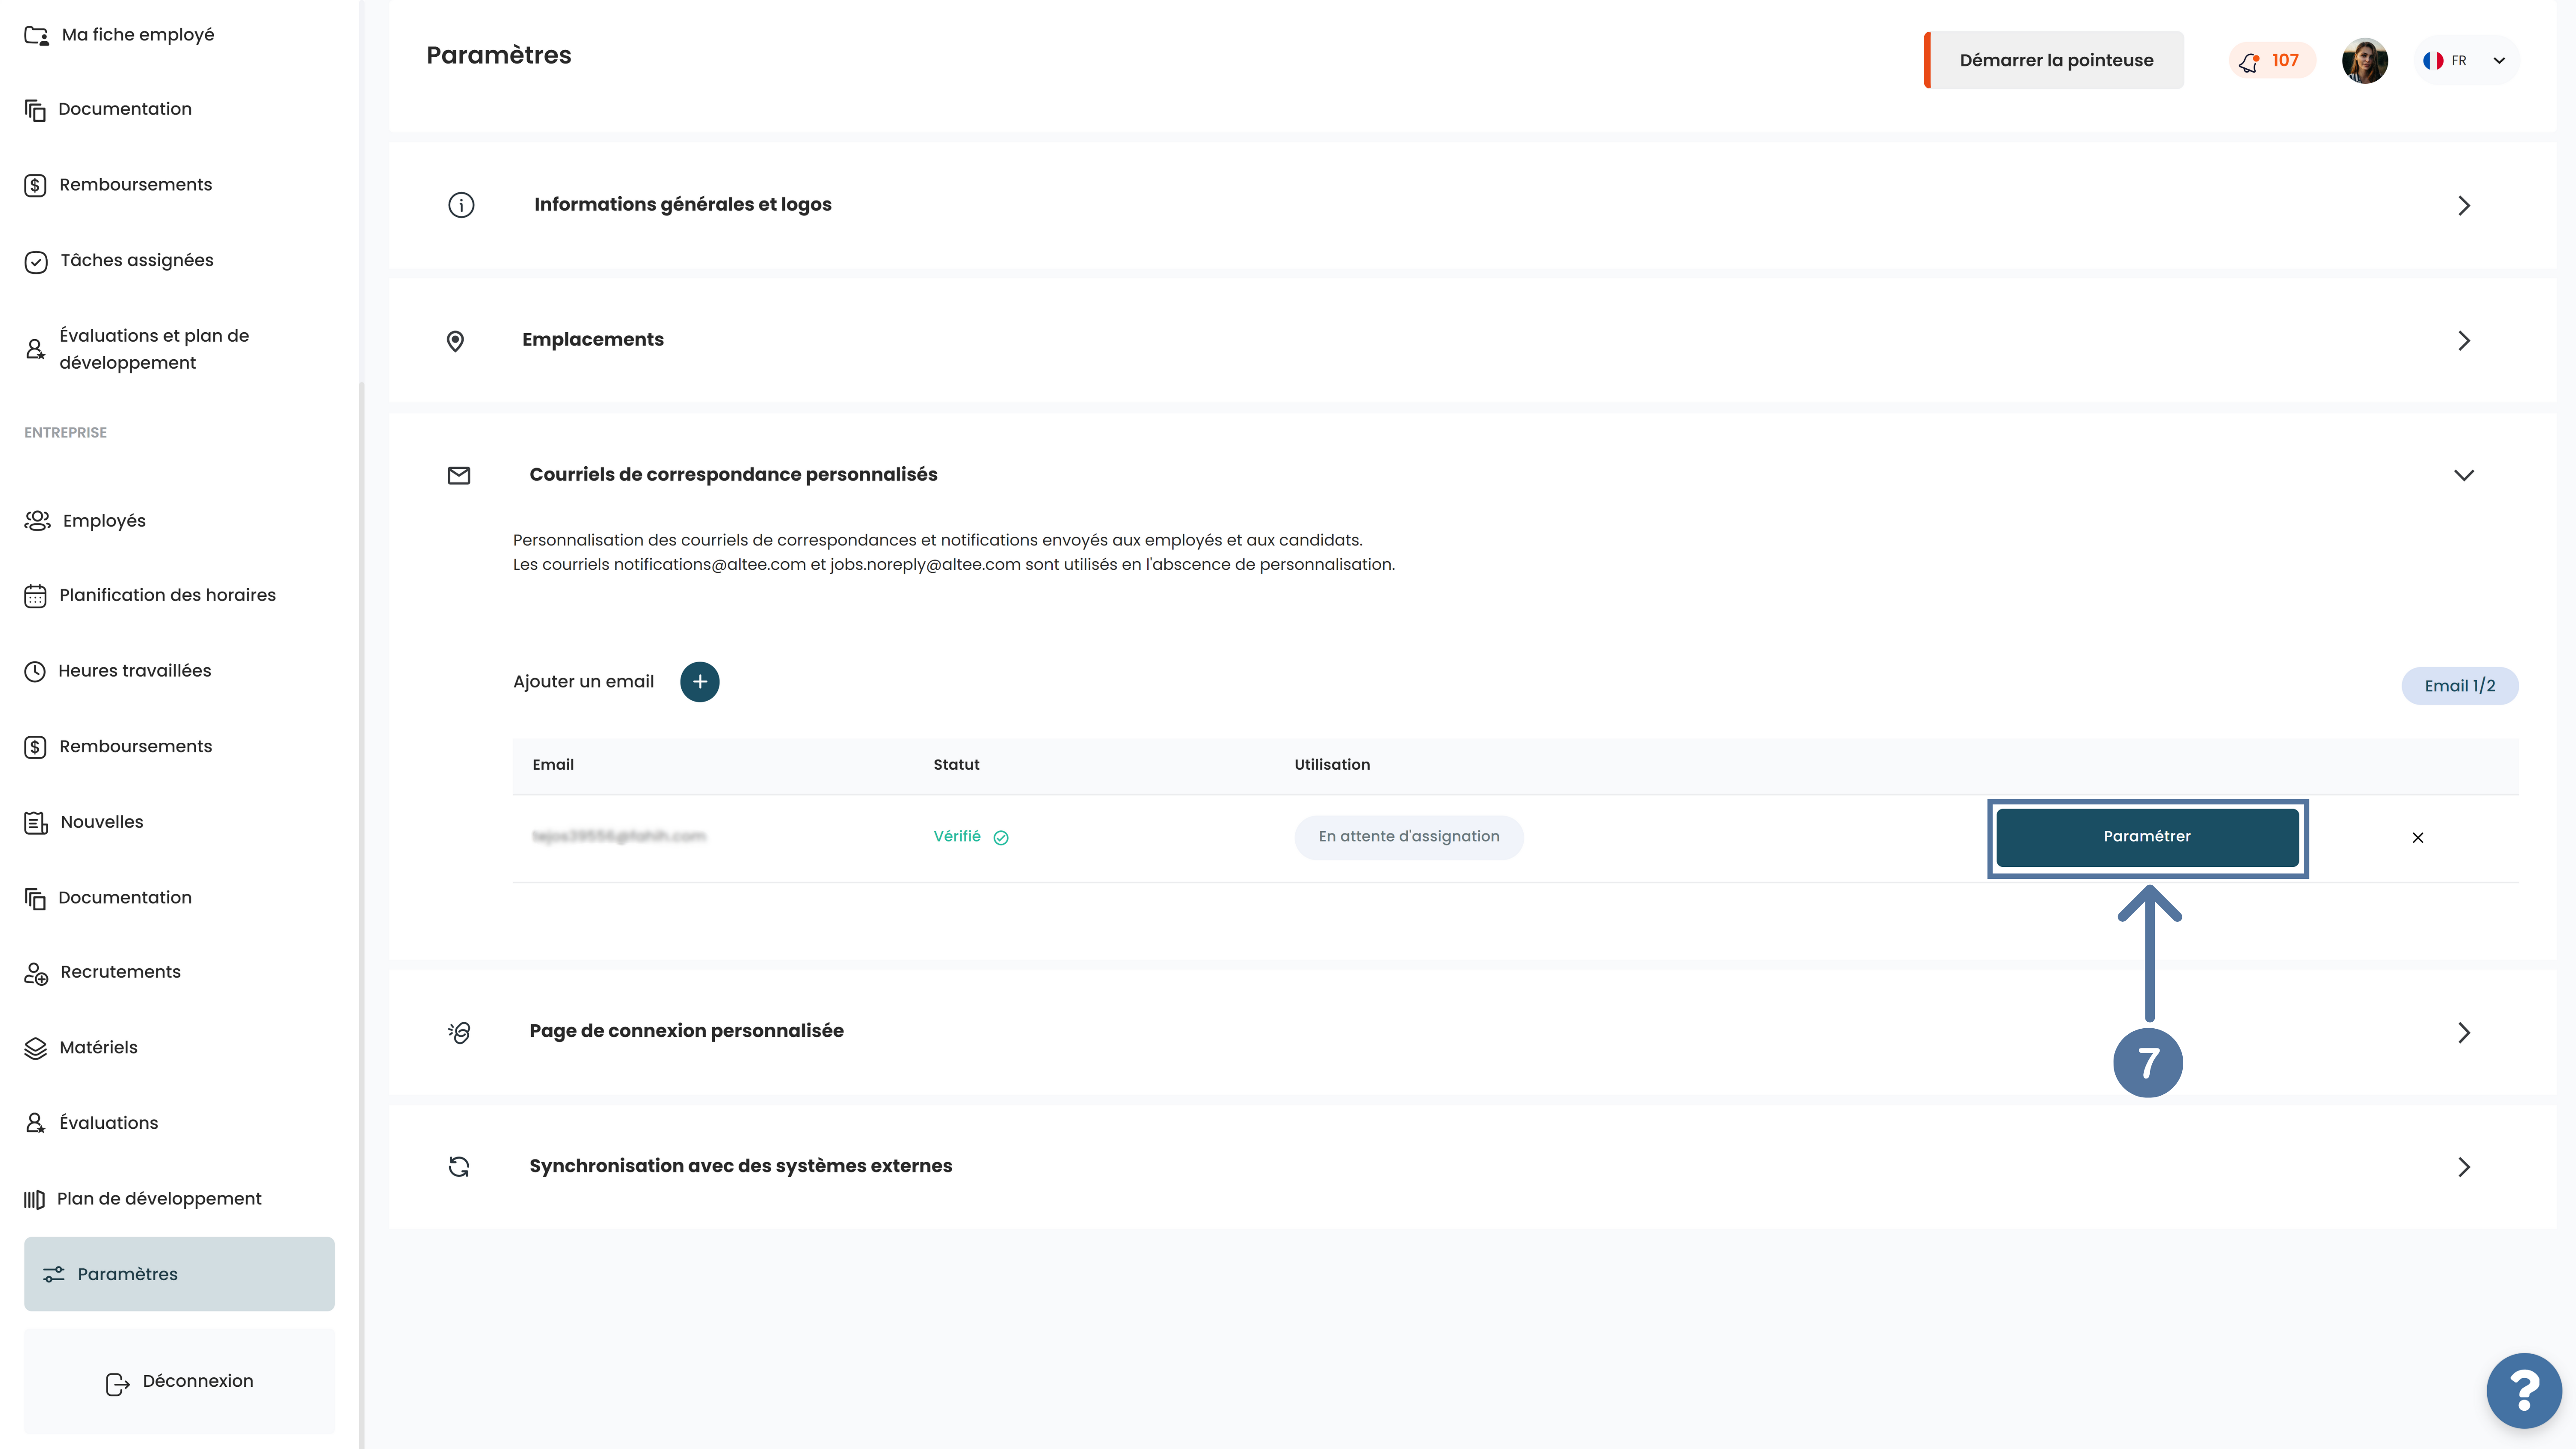This screenshot has width=2576, height=1449.
Task: Click the plus button to add an email
Action: (x=700, y=682)
